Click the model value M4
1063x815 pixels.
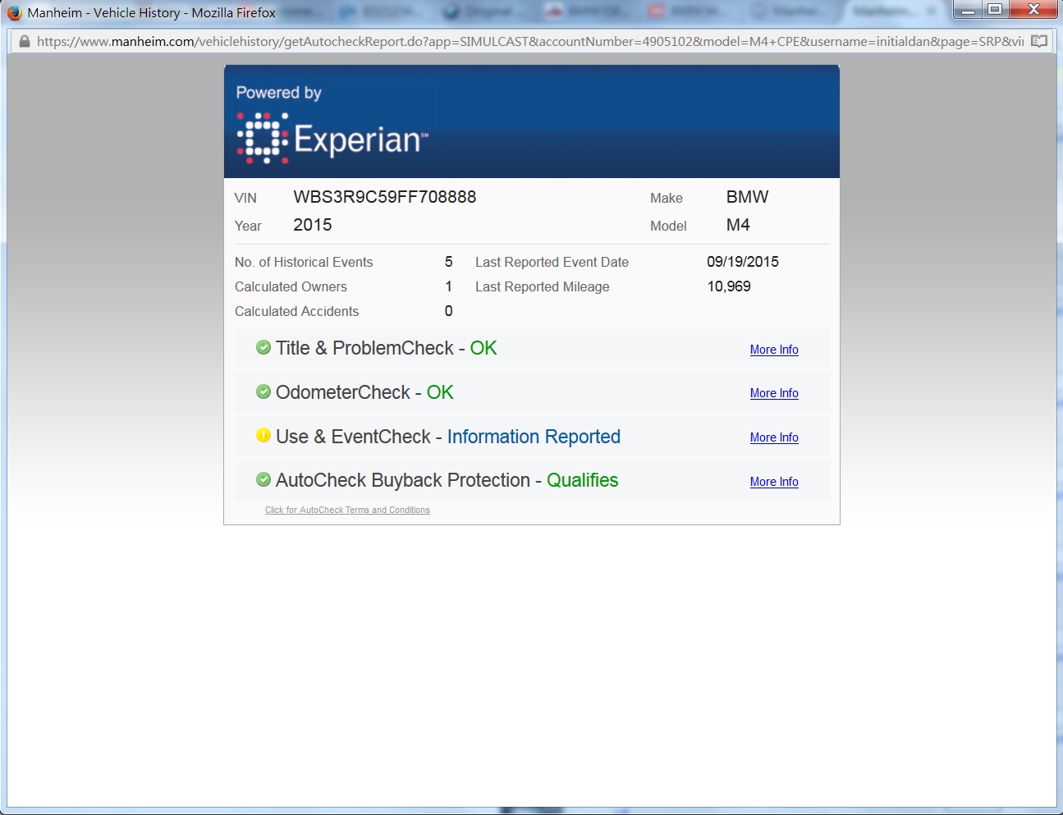click(x=738, y=225)
